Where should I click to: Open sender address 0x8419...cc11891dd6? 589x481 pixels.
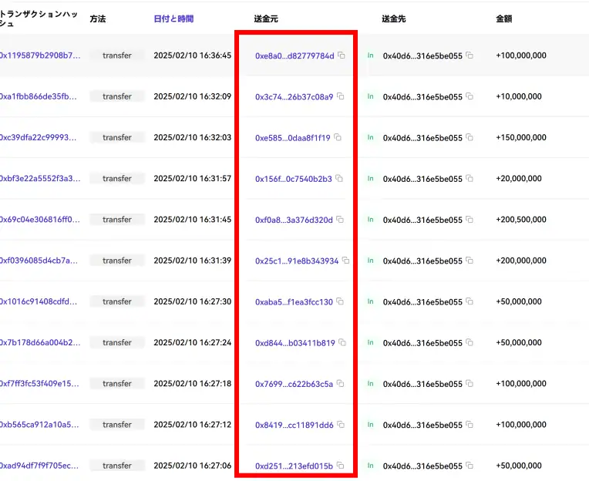pos(294,425)
